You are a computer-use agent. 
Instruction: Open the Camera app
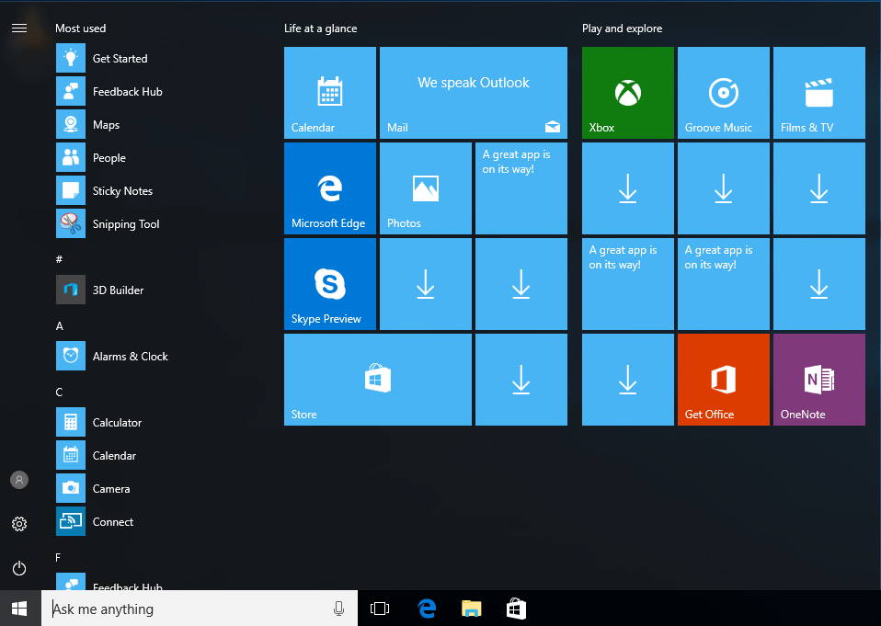pos(111,488)
